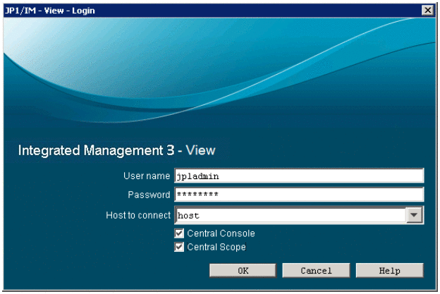This screenshot has height=294, width=440.
Task: Click the Integrated Management 3 heading
Action: pos(116,150)
